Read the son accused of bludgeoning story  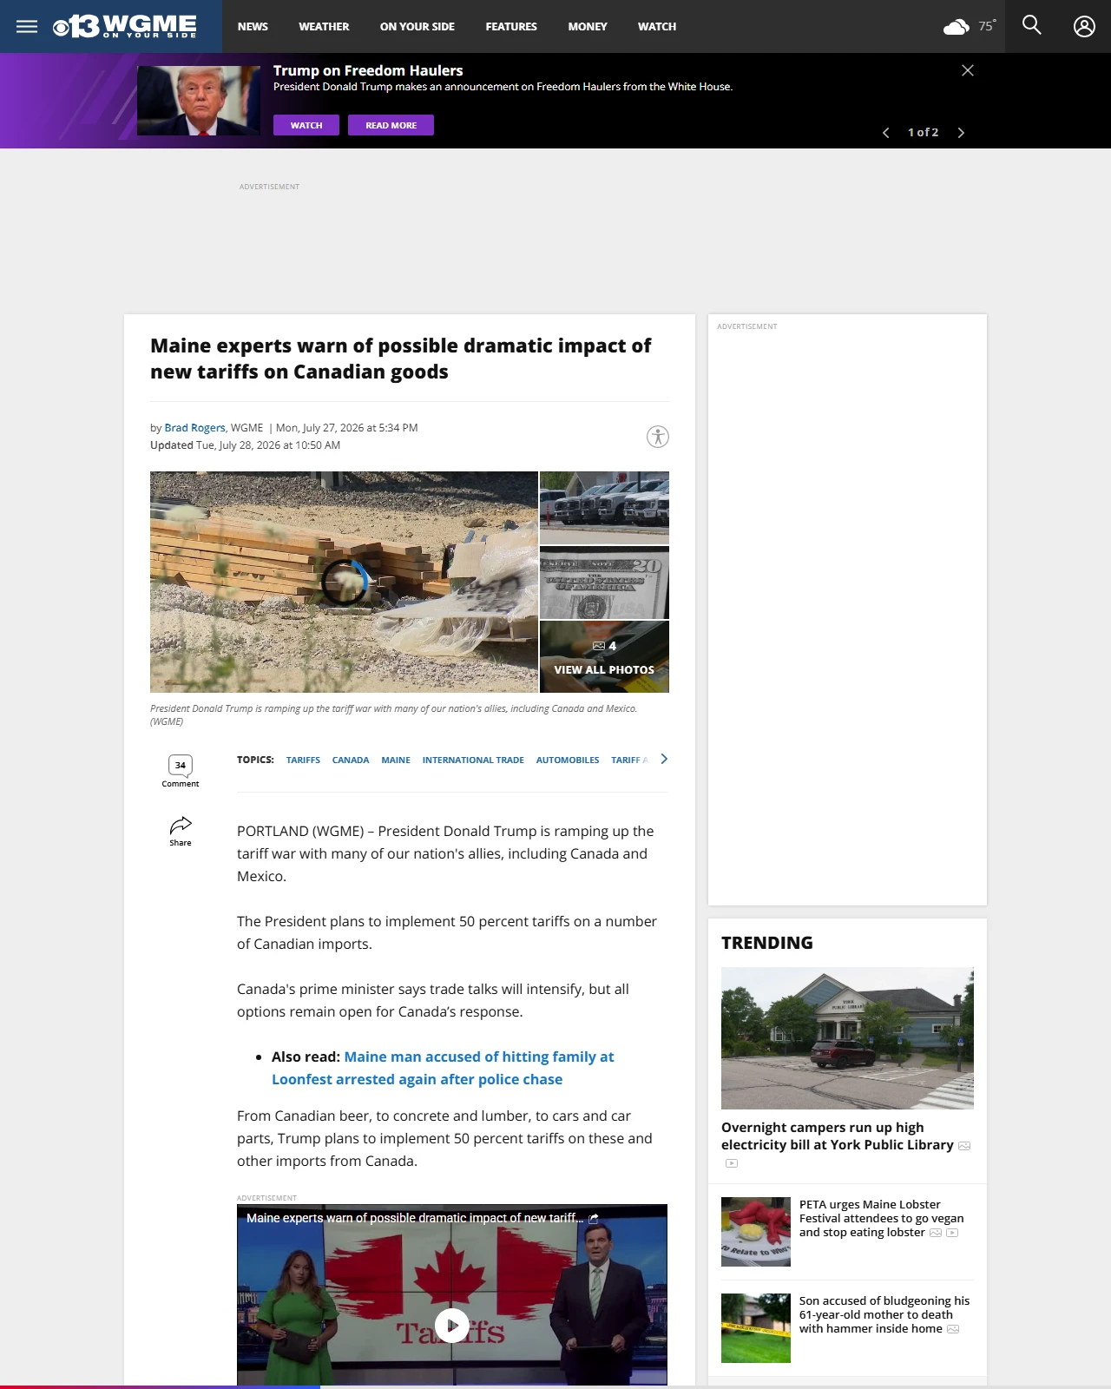pos(884,1314)
